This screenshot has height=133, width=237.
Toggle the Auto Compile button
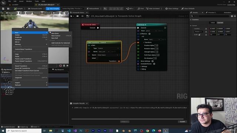53,8
